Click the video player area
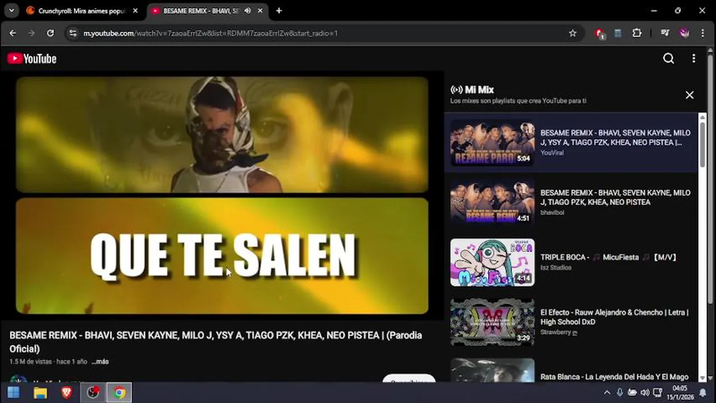Screen dimensions: 716x403 222,195
